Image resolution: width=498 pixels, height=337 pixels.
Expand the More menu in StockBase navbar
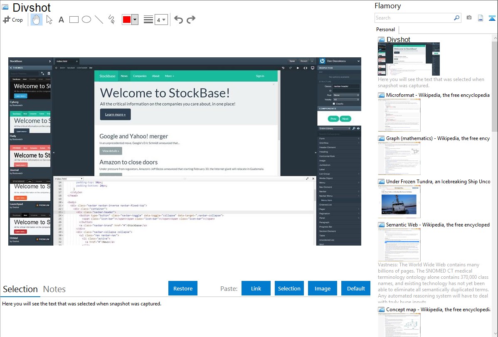tap(169, 76)
